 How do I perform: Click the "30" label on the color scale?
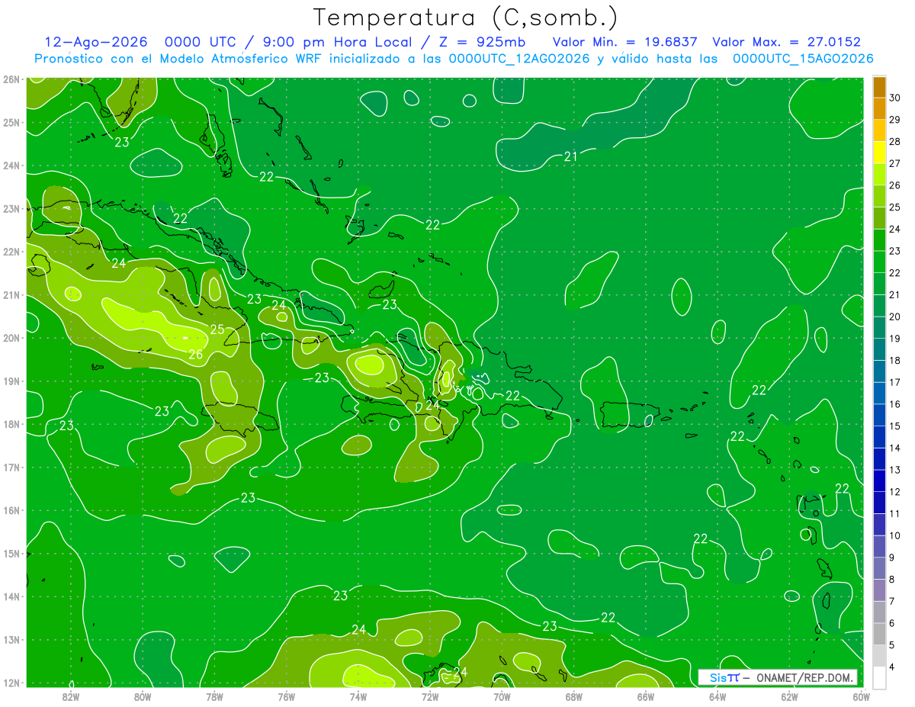click(x=895, y=98)
